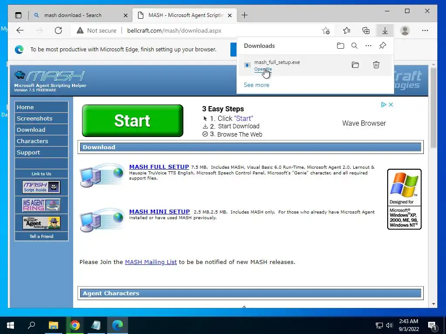Search downloads in the panel
Viewport: 446px width, 334px height.
coord(355,46)
